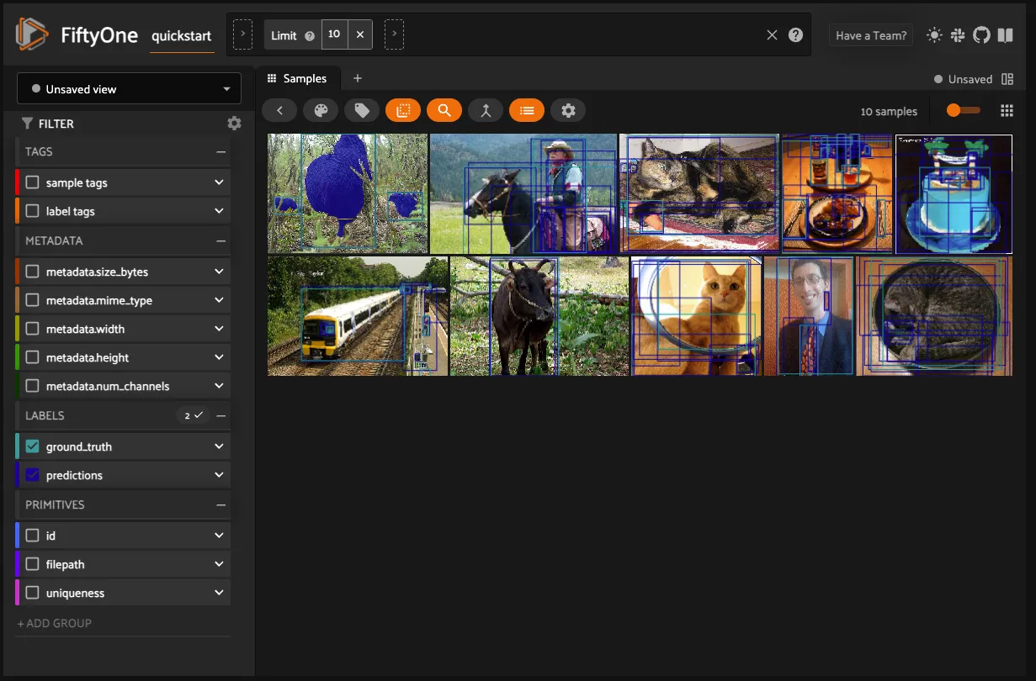Toggle light/dark theme sun icon

click(934, 35)
